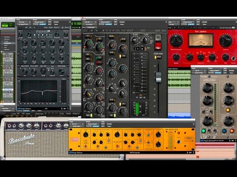Click the large Output knob on bx_opto
Viewport: 237px width, 177px height.
click(226, 41)
